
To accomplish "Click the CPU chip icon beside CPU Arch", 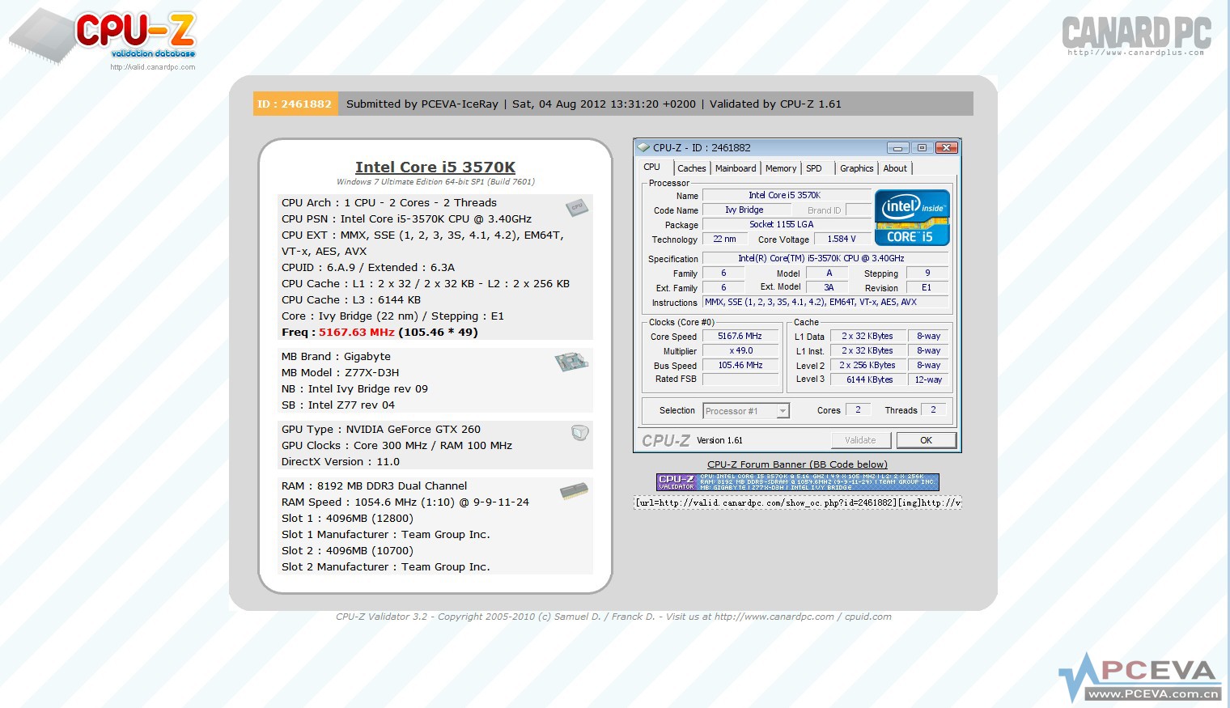I will (x=576, y=207).
